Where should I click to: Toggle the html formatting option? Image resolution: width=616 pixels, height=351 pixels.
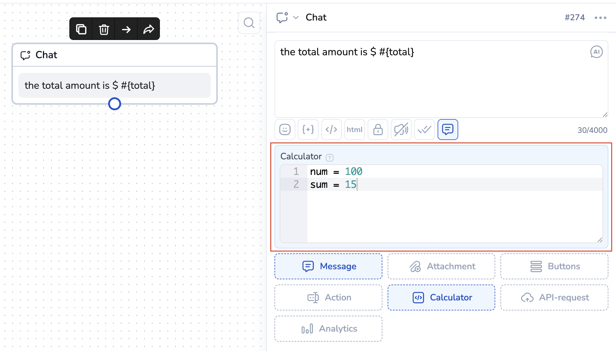coord(354,129)
